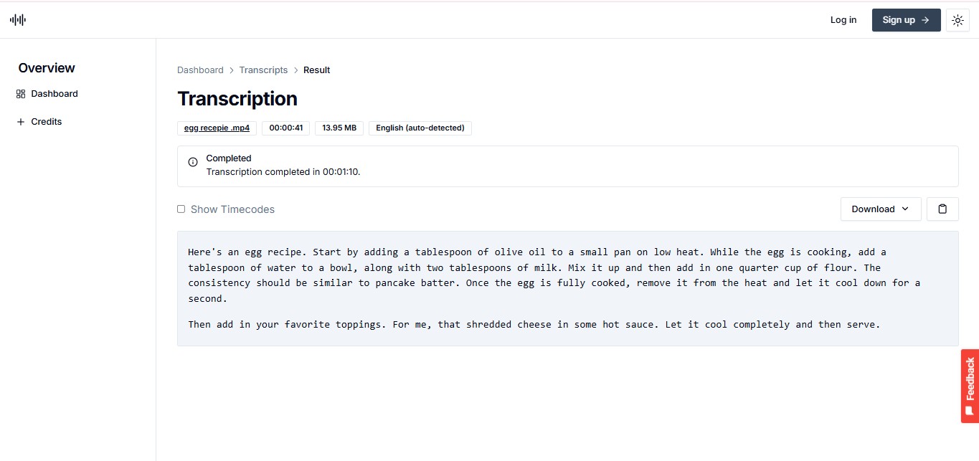
Task: Click the Log in link
Action: pos(843,20)
